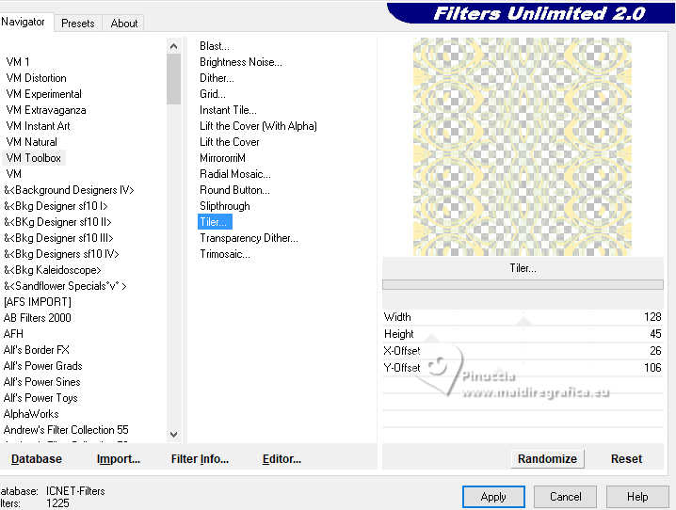The height and width of the screenshot is (510, 676).
Task: Click the filter preview image
Action: tap(523, 147)
